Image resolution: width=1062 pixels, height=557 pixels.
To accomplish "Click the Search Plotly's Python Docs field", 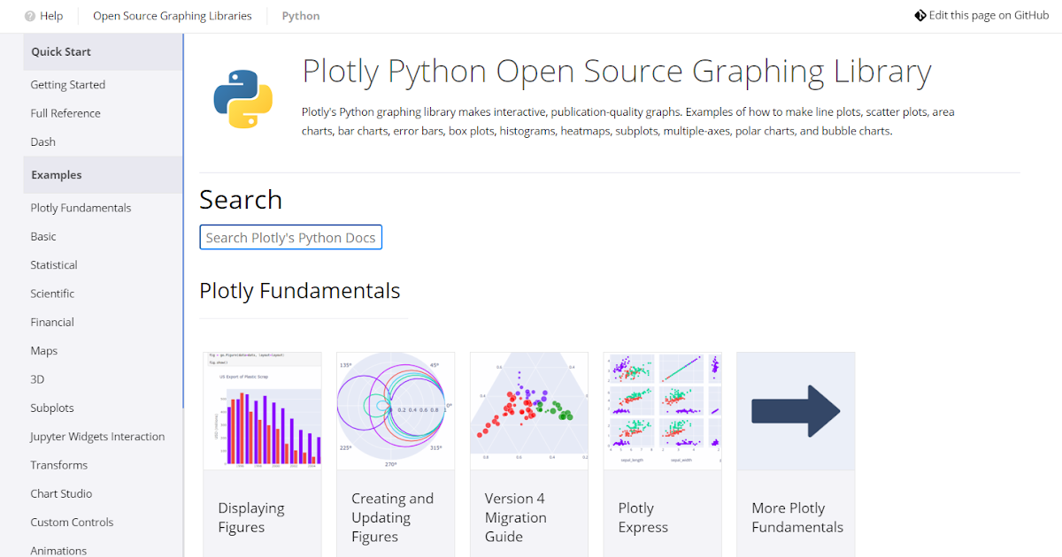I will [290, 238].
